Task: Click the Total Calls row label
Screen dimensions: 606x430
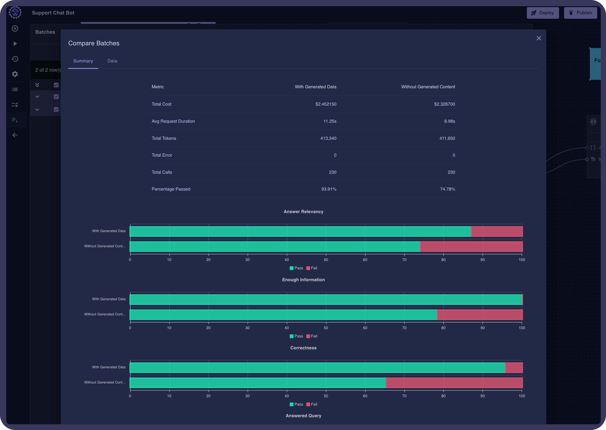Action: click(162, 172)
